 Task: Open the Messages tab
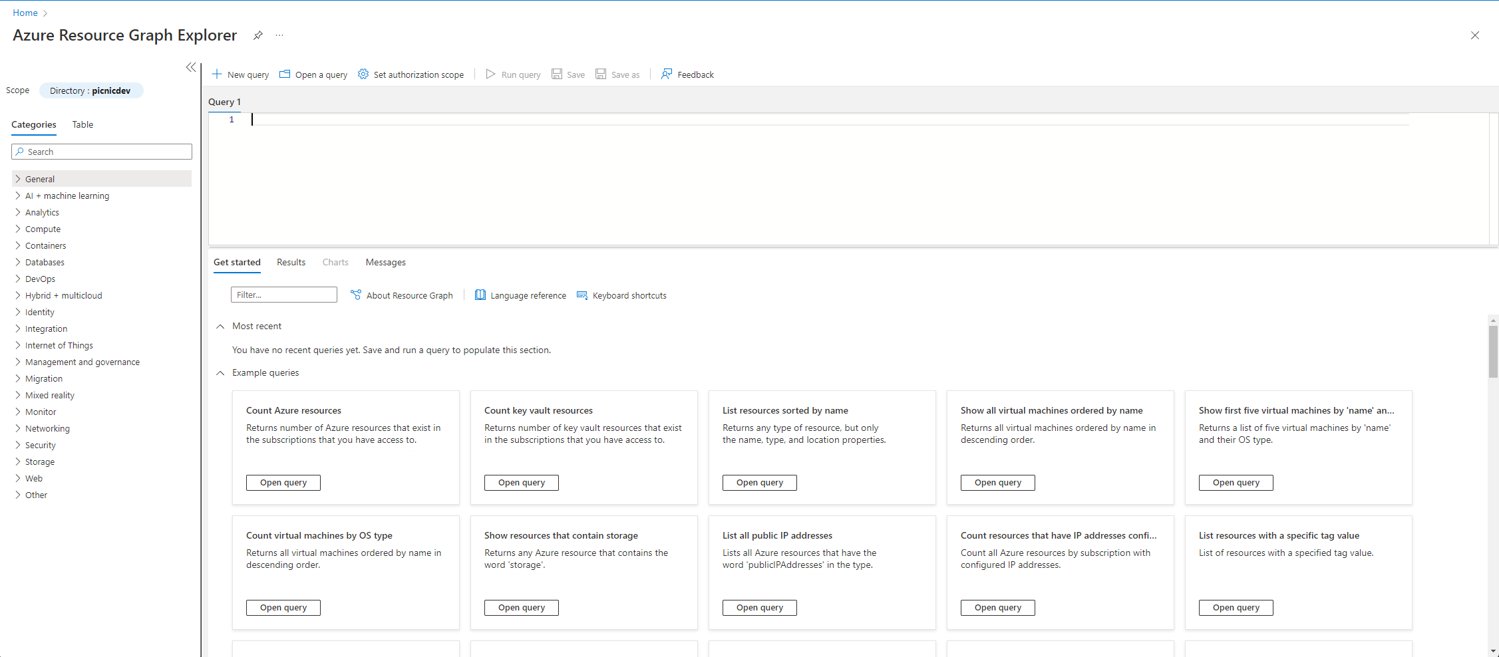(386, 263)
